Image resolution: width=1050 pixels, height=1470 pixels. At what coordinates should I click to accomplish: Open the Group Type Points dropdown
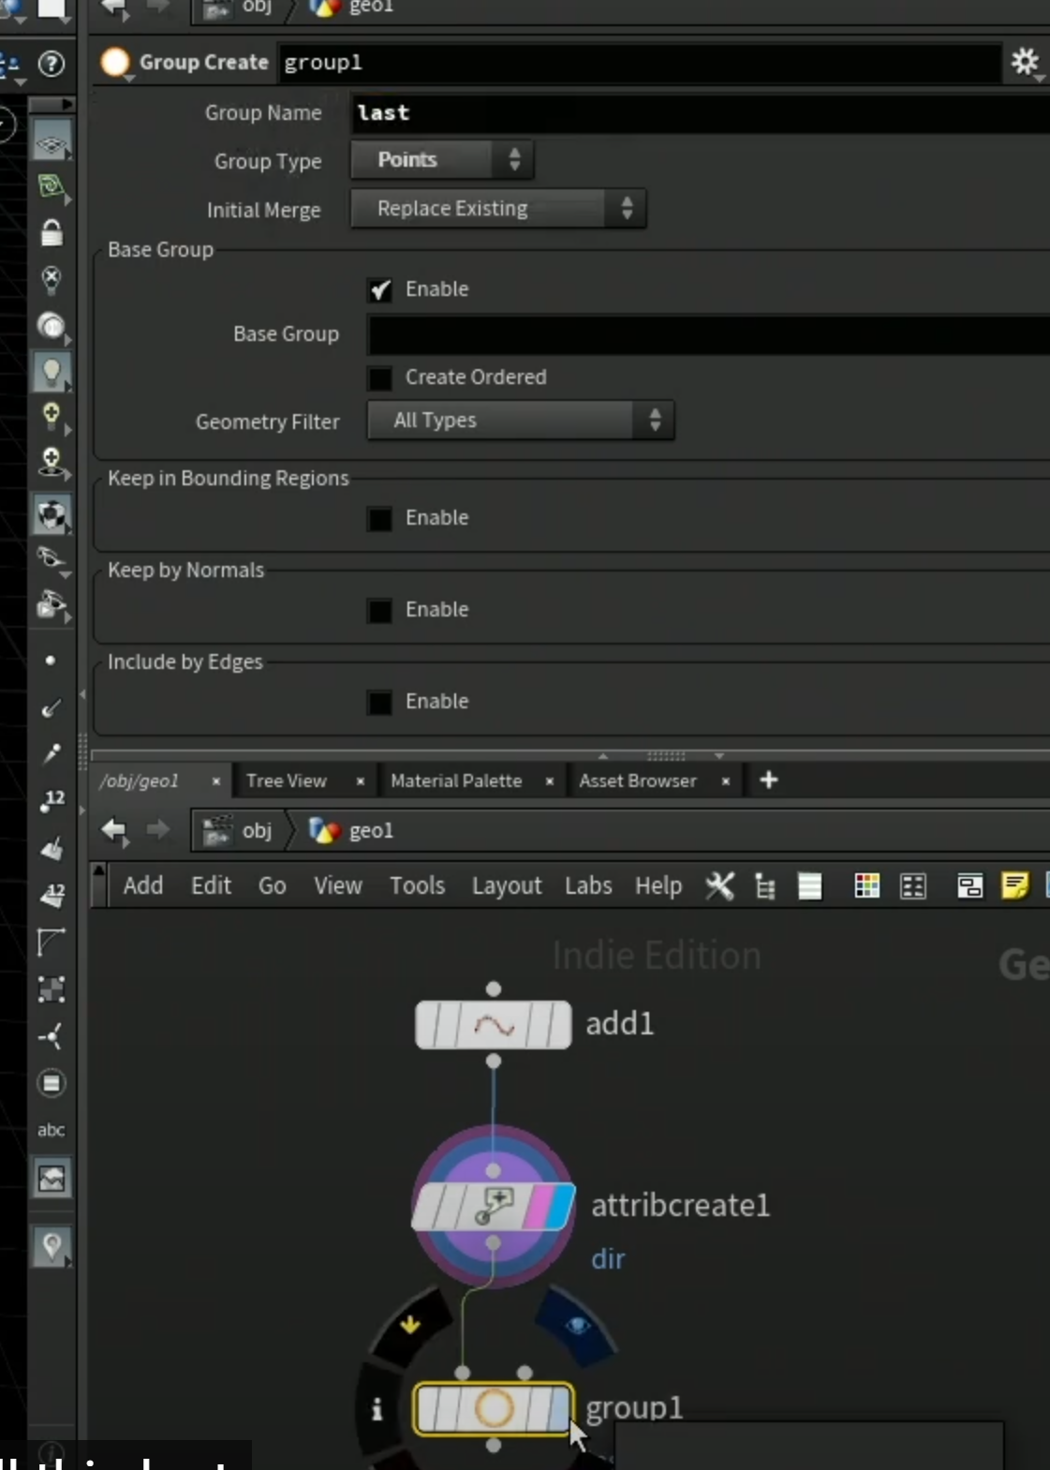(x=442, y=160)
